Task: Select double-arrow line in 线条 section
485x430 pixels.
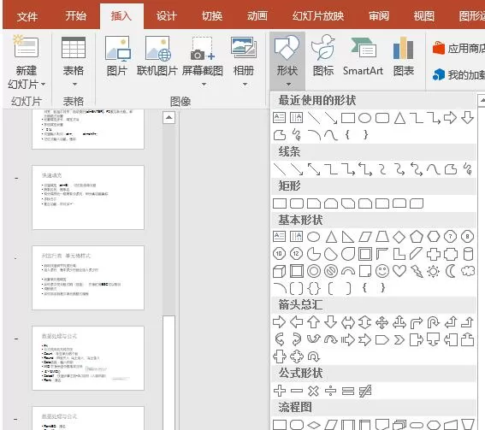Action: point(314,169)
